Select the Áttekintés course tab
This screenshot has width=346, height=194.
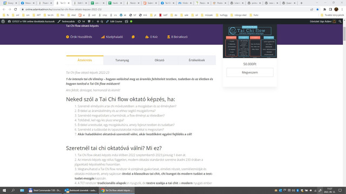pyautogui.click(x=85, y=60)
